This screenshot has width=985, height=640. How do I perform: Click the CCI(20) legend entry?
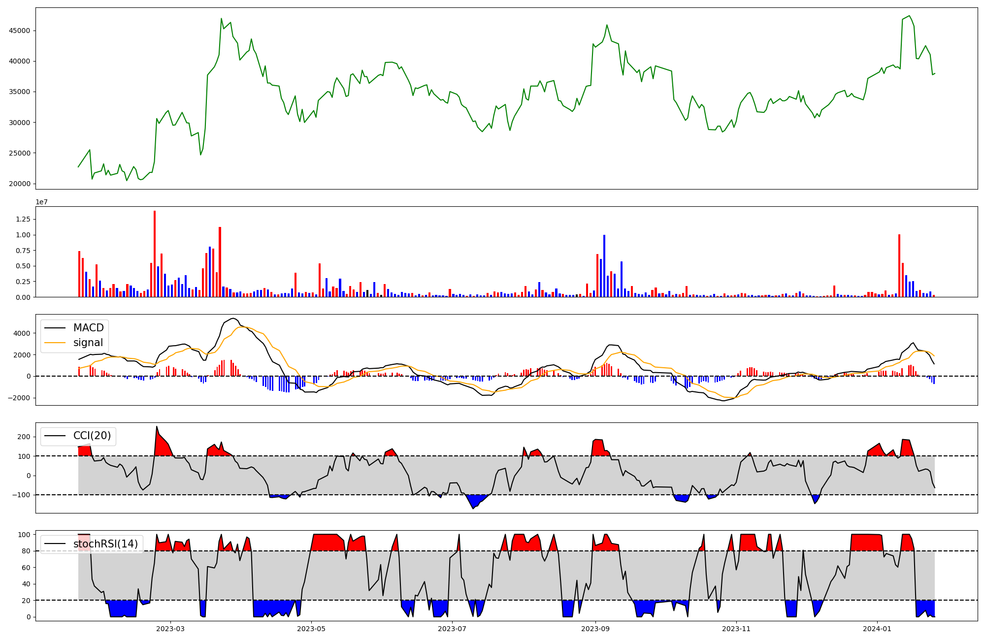pos(92,436)
